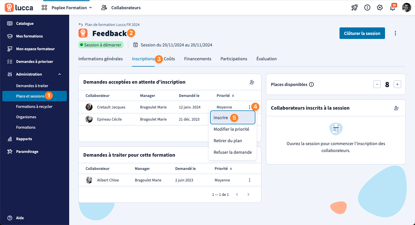The width and height of the screenshot is (415, 225).
Task: Open the rocket what's-new icon
Action: point(354,8)
